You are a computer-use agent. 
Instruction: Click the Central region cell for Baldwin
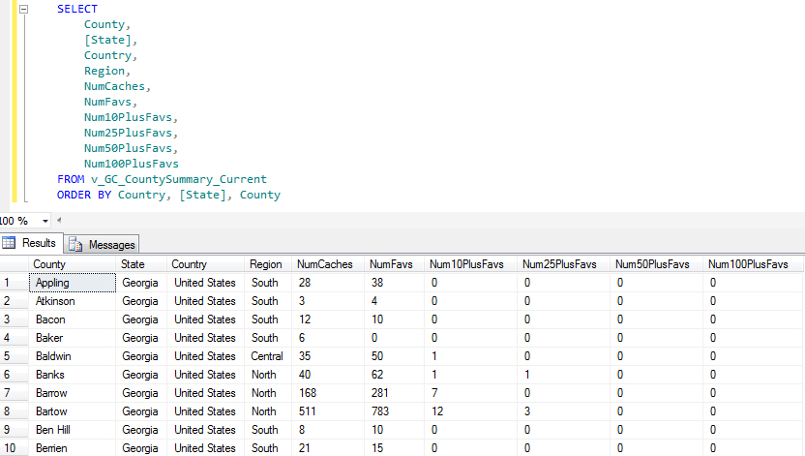click(x=268, y=356)
